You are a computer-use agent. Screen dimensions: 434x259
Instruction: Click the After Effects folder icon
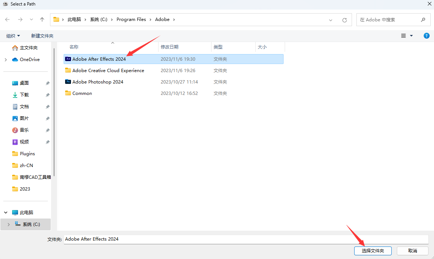click(68, 59)
